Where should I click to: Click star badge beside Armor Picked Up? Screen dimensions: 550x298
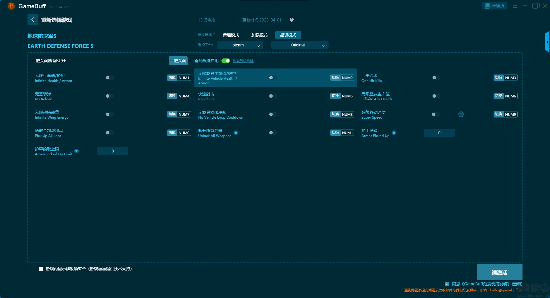click(x=394, y=133)
